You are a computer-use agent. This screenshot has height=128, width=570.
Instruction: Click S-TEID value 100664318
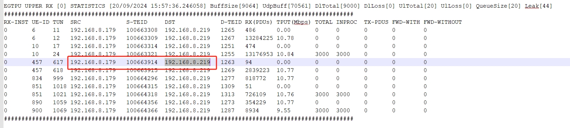click(142, 94)
